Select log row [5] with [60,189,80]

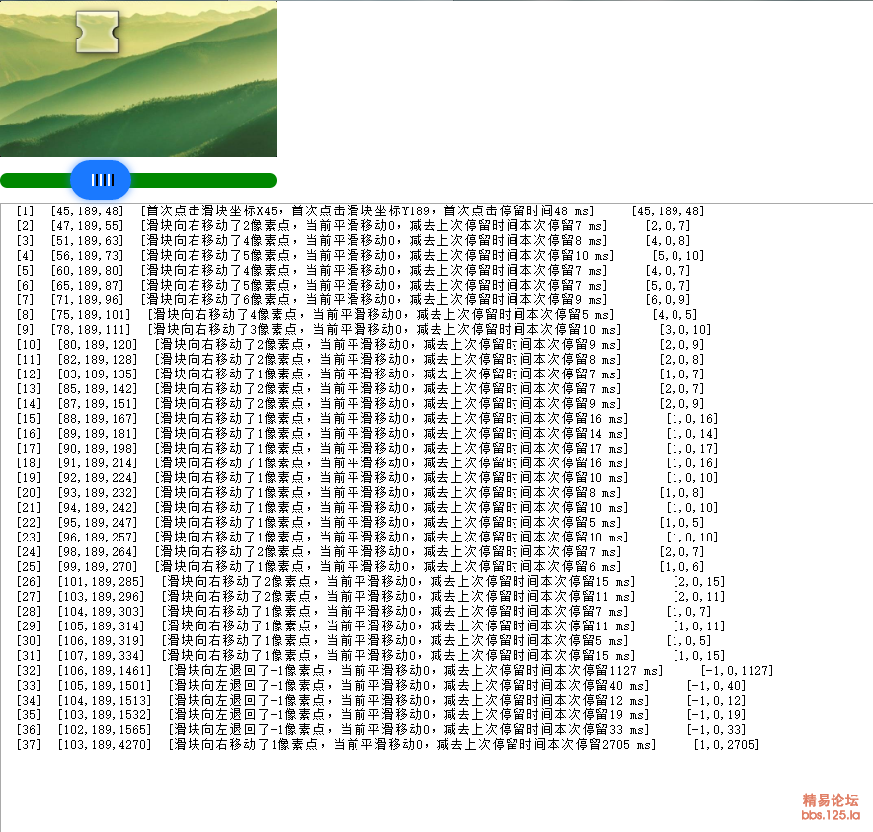(x=354, y=271)
